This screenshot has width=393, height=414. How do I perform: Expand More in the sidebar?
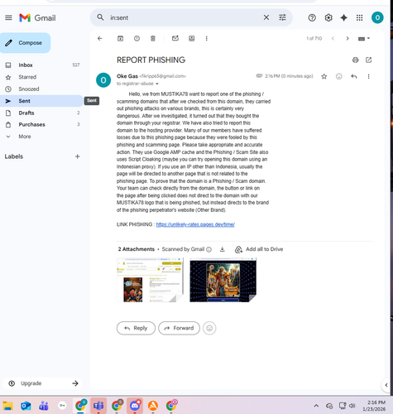pyautogui.click(x=41, y=137)
